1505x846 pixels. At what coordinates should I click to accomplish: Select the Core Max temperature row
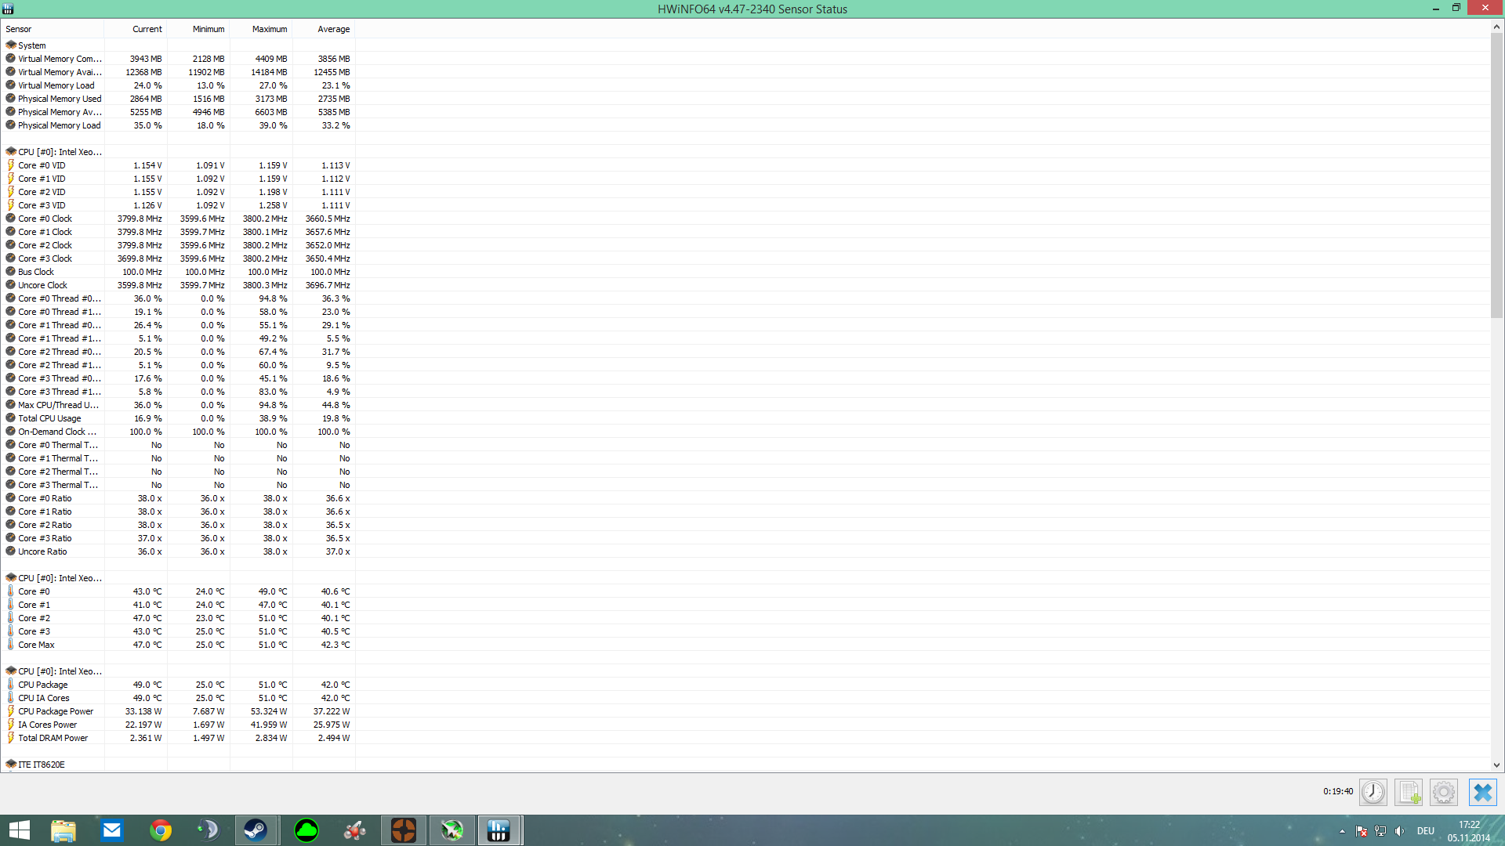36,645
